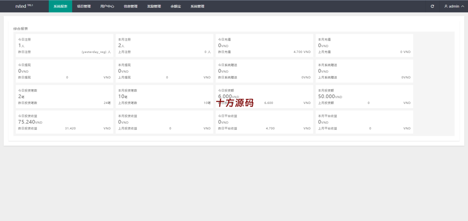
Task: Click the 今日注册 label
Action: click(25, 40)
